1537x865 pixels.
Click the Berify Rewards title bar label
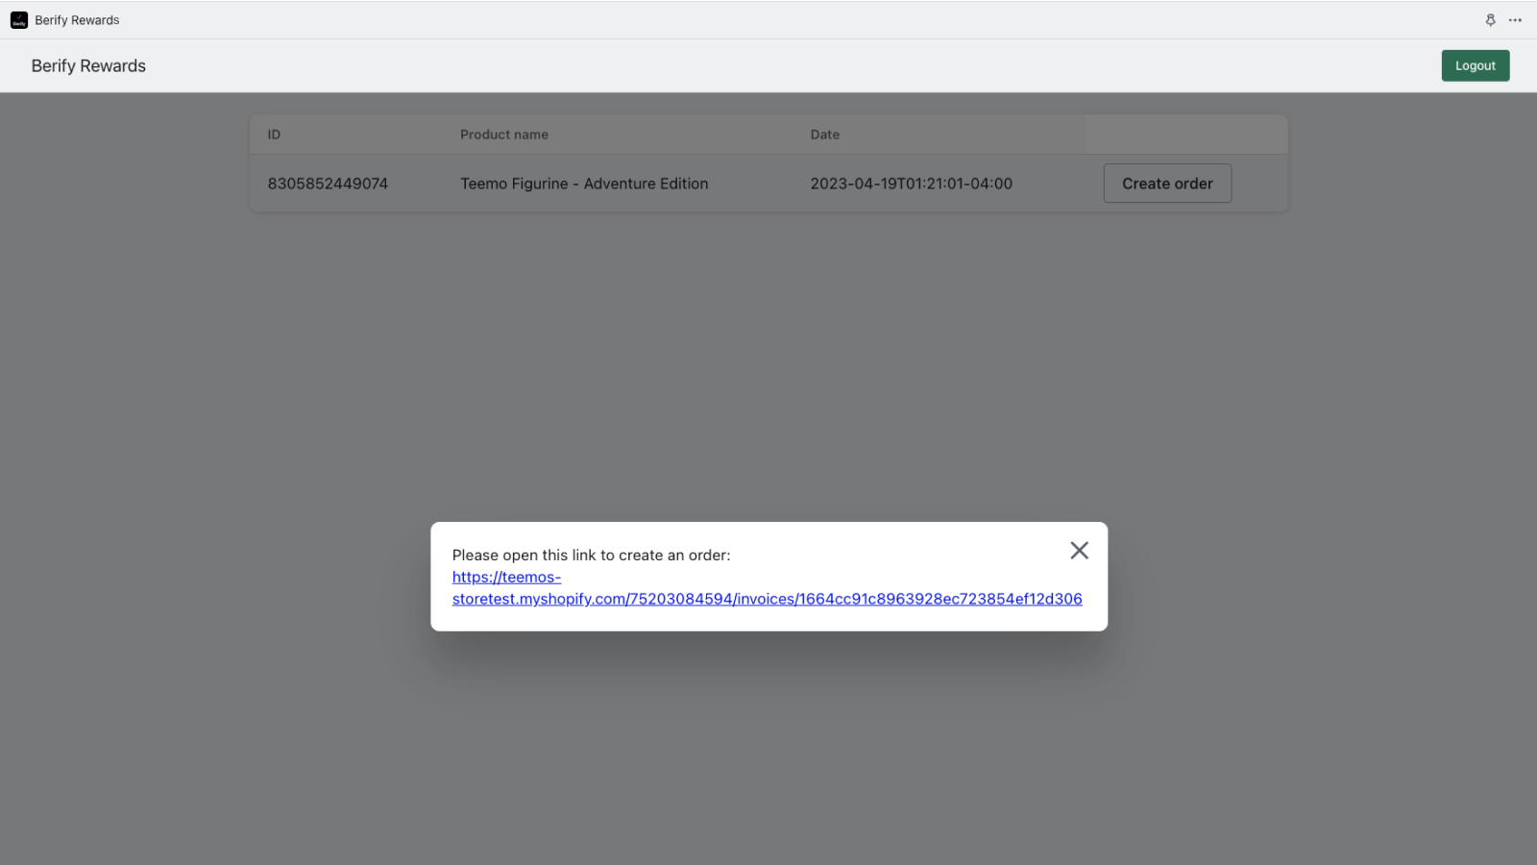(x=77, y=20)
